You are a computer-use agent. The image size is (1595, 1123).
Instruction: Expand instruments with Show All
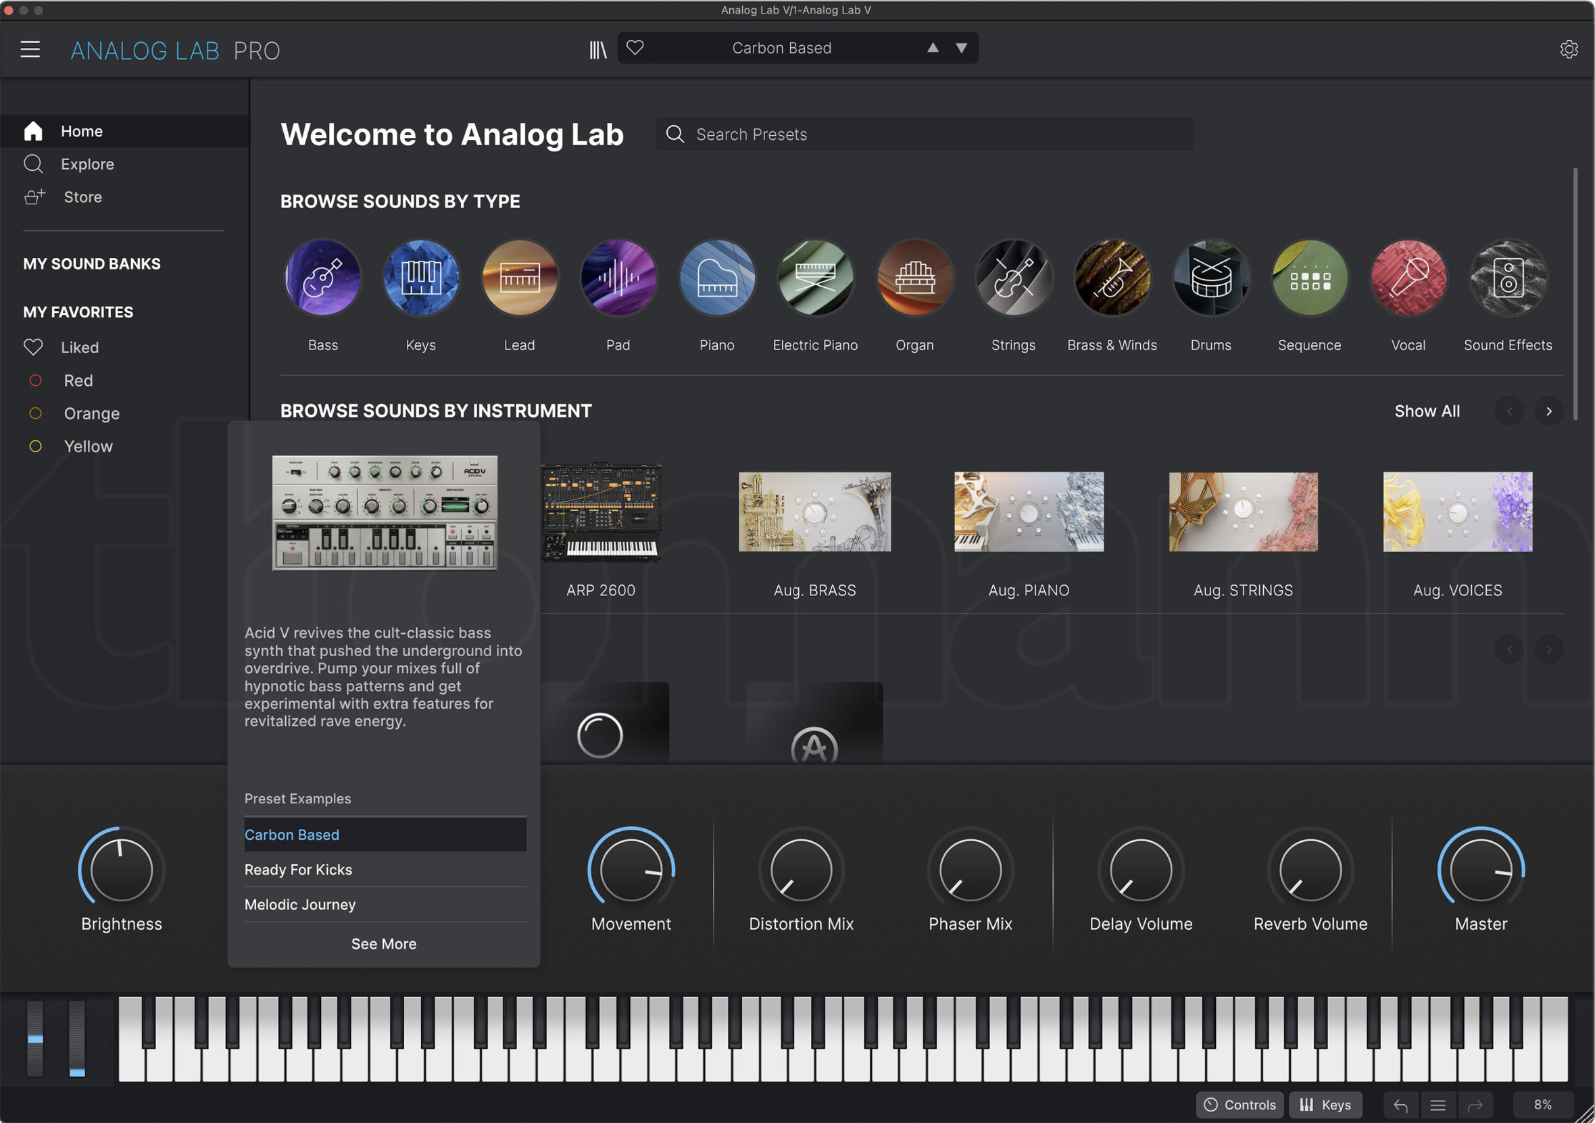pyautogui.click(x=1427, y=410)
